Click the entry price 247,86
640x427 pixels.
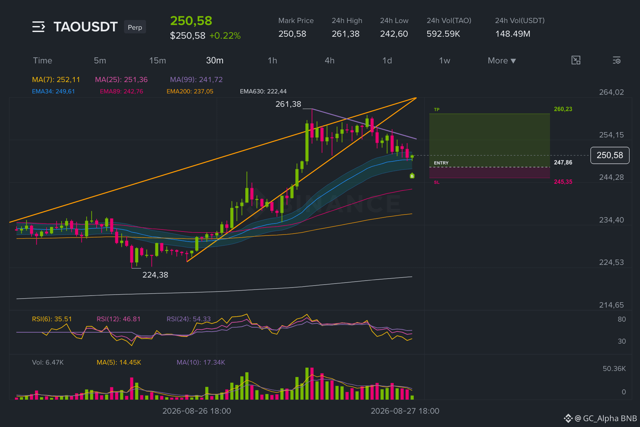tap(563, 162)
